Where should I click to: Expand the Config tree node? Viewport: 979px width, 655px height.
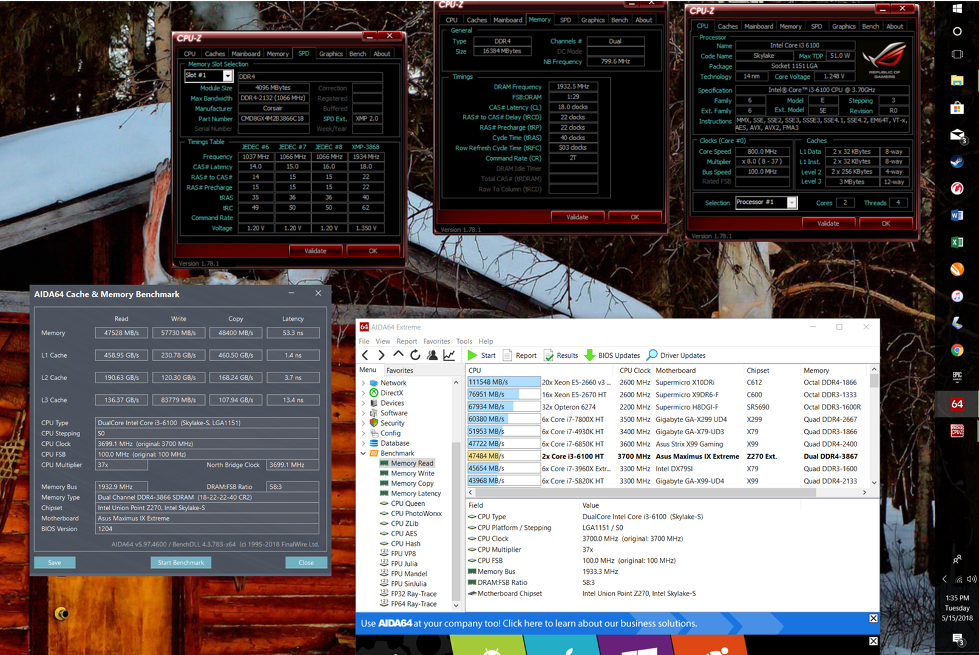(364, 433)
